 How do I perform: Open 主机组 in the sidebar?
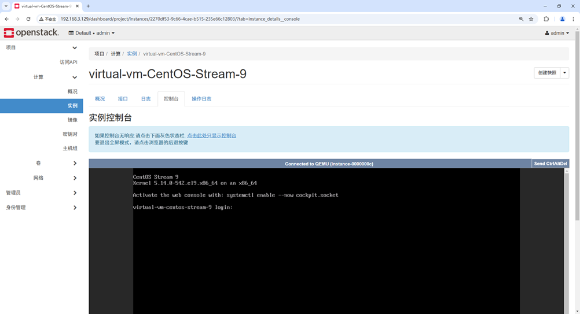click(x=70, y=148)
